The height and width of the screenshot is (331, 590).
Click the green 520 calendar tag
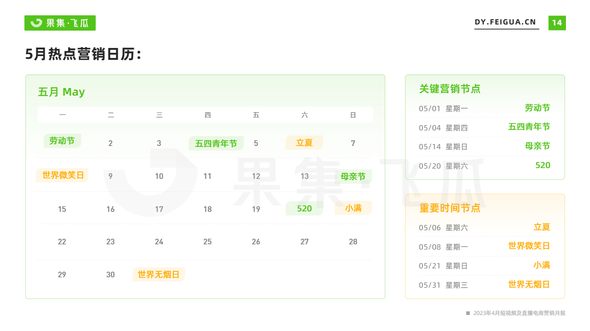click(304, 208)
